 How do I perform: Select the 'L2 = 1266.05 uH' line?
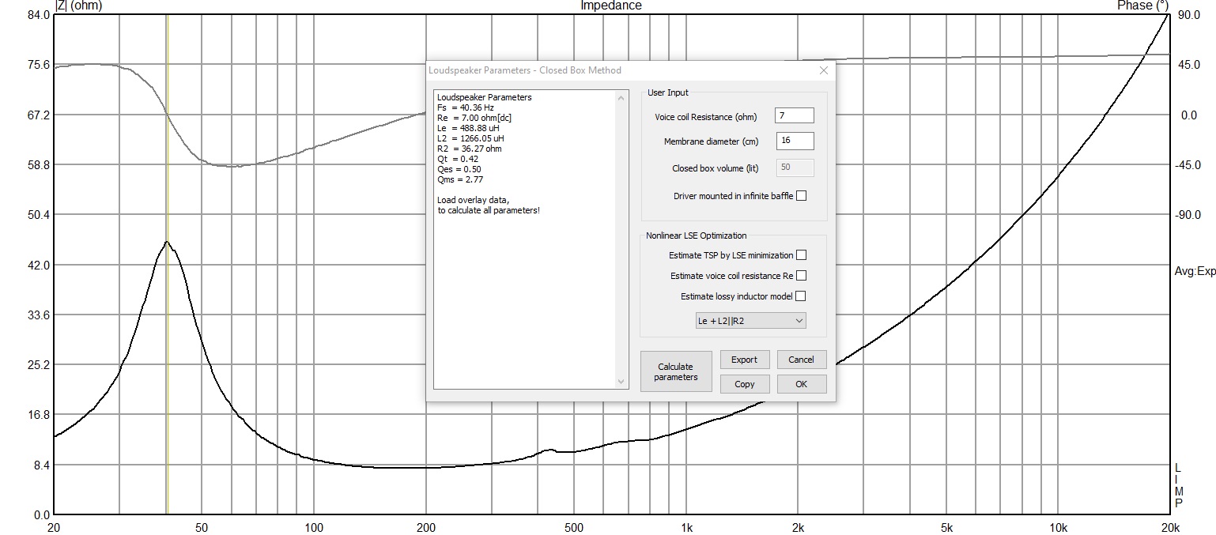click(470, 138)
